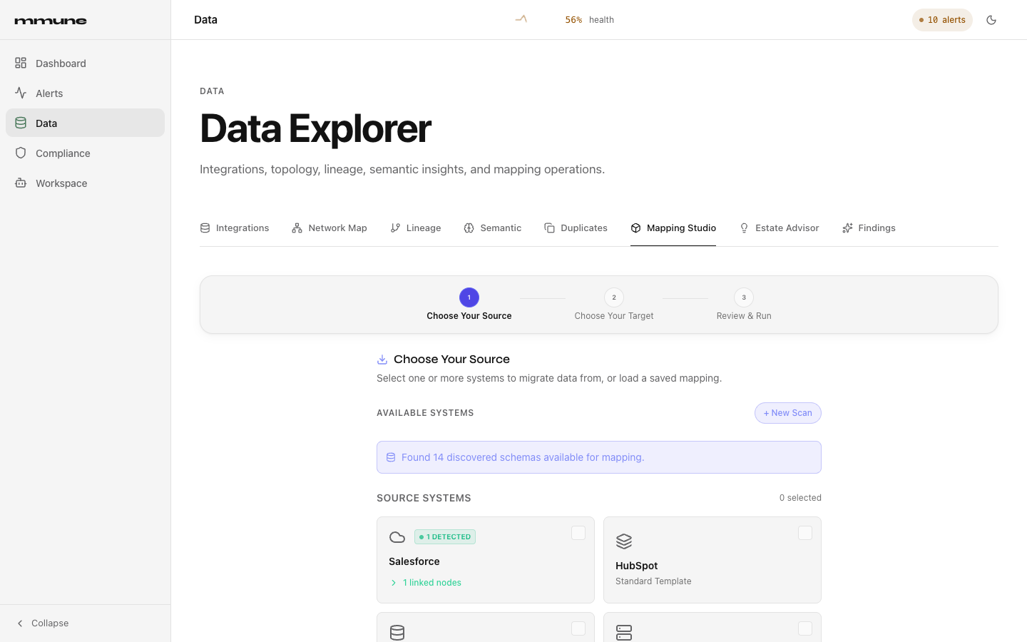Viewport: 1027px width, 642px height.
Task: Tick the HubSpot source checkbox
Action: (805, 533)
